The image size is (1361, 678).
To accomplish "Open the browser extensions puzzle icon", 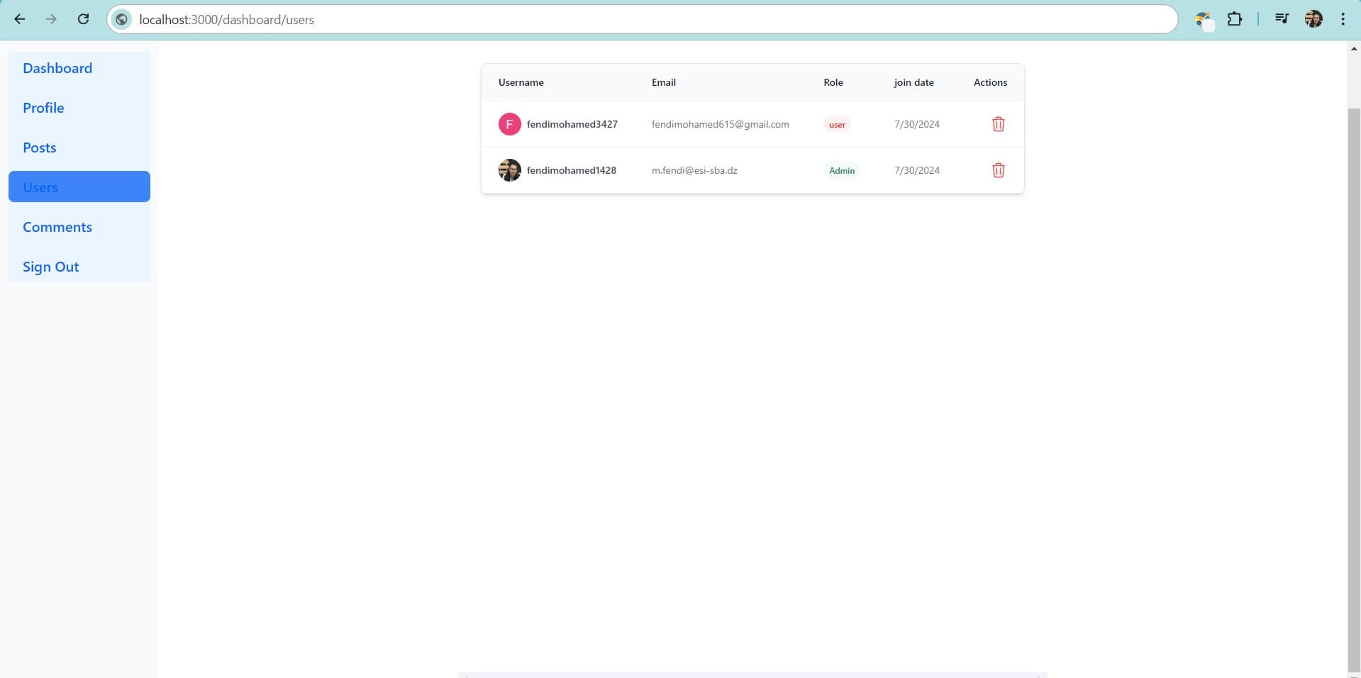I will (1235, 19).
